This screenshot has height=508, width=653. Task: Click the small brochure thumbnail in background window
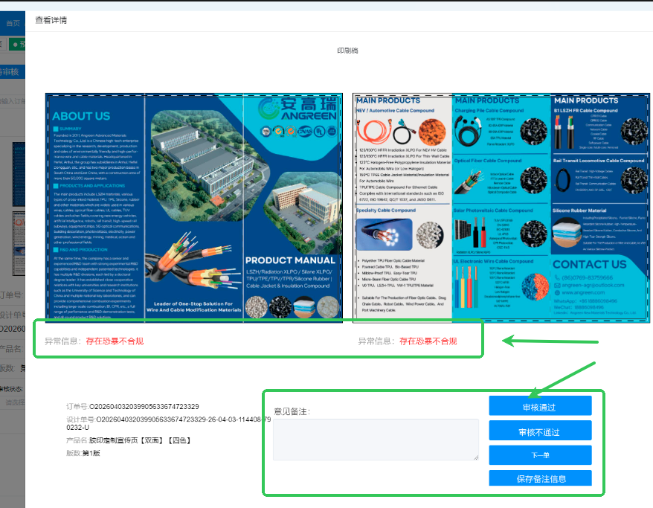pos(19,173)
